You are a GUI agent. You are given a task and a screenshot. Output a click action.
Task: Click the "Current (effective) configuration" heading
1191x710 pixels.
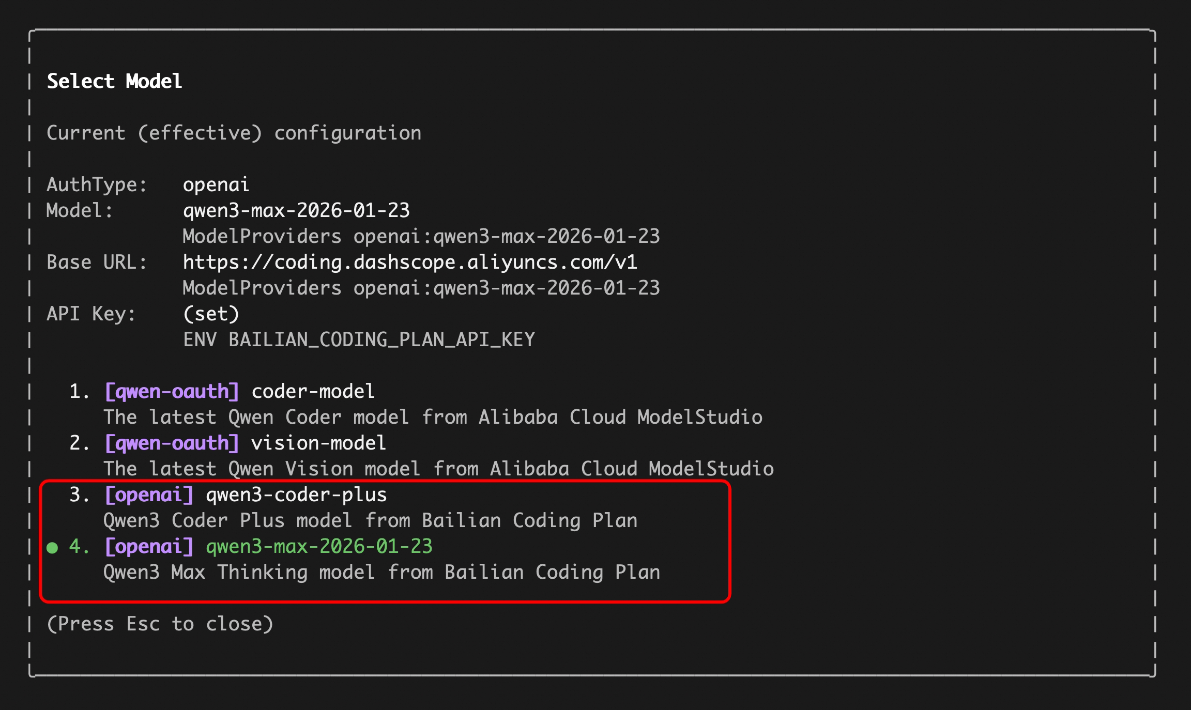[x=234, y=133]
